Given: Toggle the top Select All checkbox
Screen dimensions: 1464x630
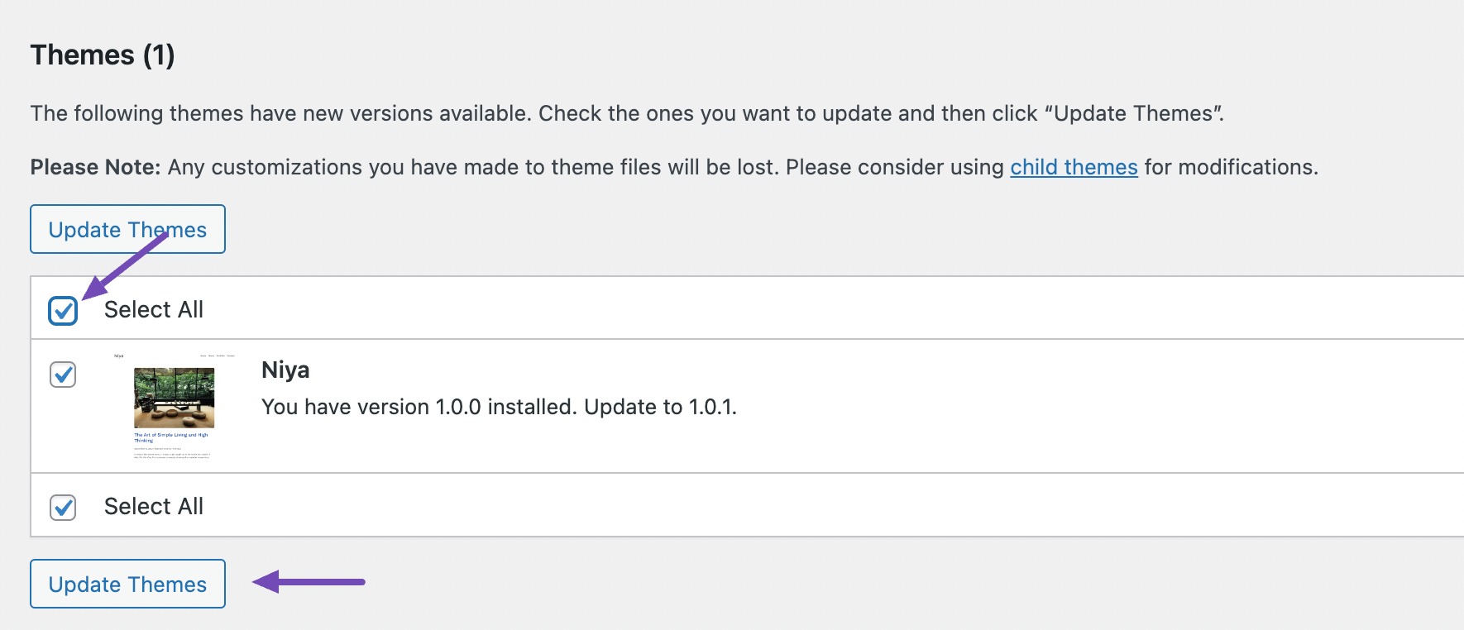Looking at the screenshot, I should click(63, 311).
